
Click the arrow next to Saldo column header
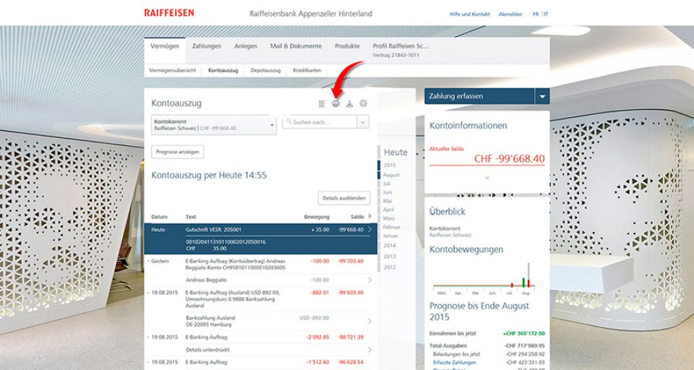coord(370,216)
